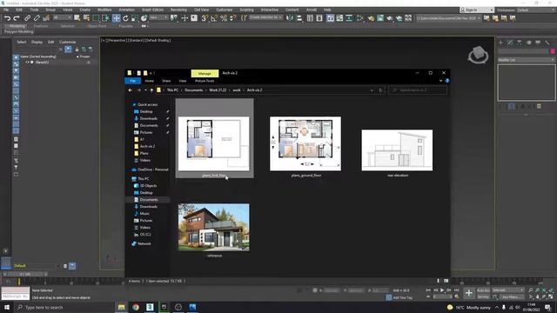Expand the address bar history dropdown in Explorer

tap(372, 90)
